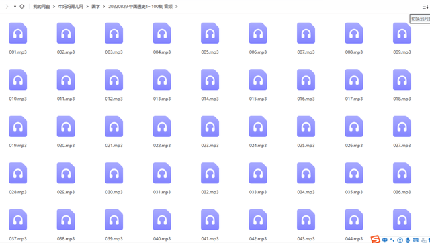The height and width of the screenshot is (243, 430).
Task: Click the 032.mp3 file name
Action: pos(210,192)
